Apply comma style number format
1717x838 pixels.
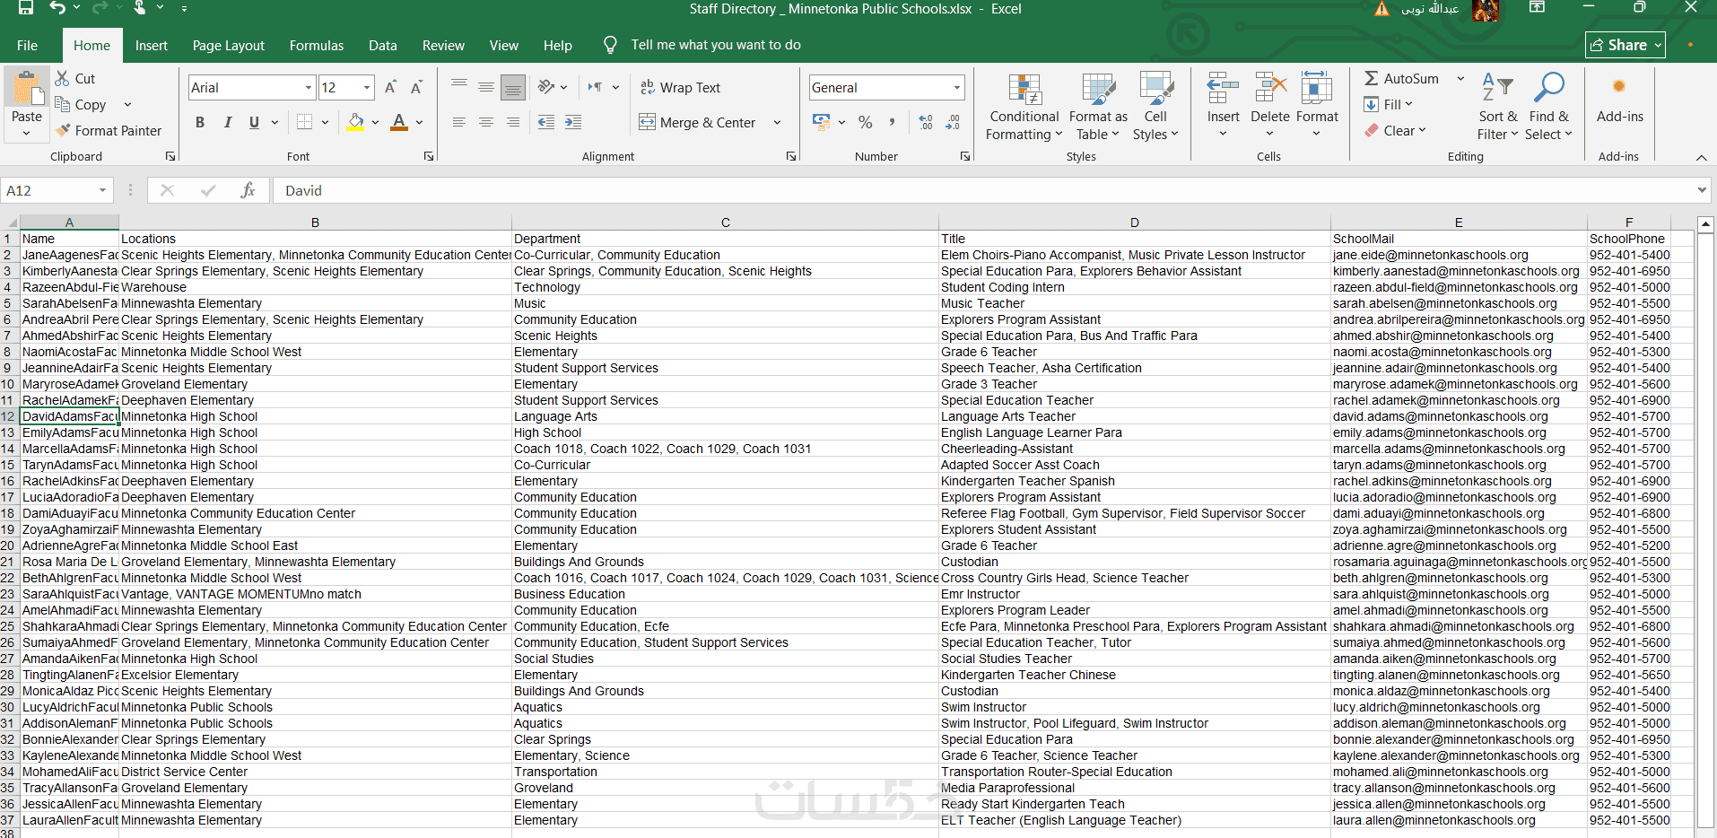pos(892,122)
